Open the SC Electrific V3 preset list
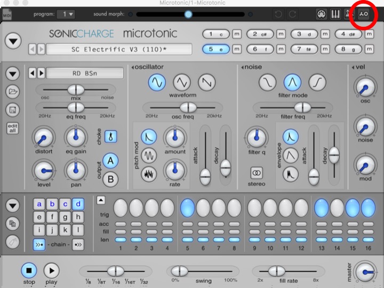This screenshot has height=288, width=384. [119, 50]
